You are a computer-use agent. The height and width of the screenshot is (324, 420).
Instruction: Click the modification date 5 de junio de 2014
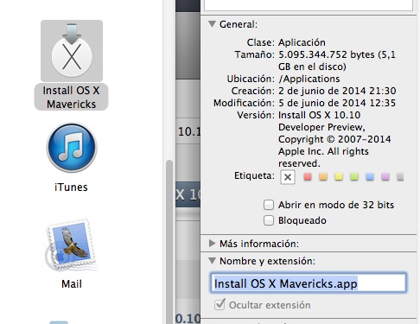(322, 103)
